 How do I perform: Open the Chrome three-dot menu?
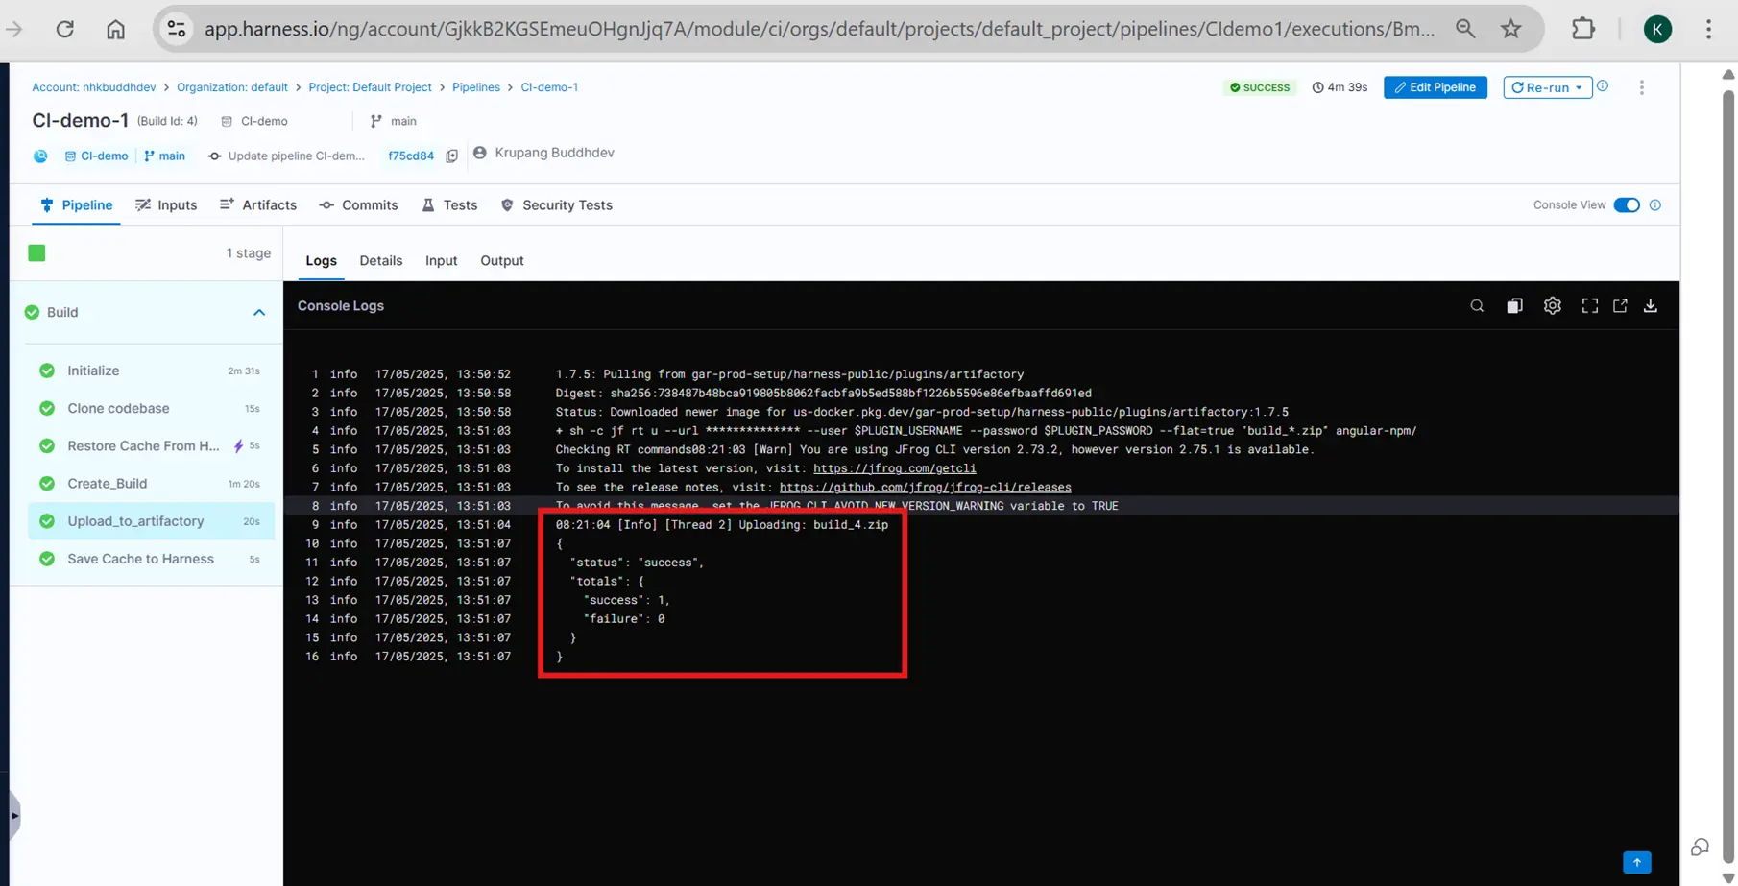tap(1708, 29)
